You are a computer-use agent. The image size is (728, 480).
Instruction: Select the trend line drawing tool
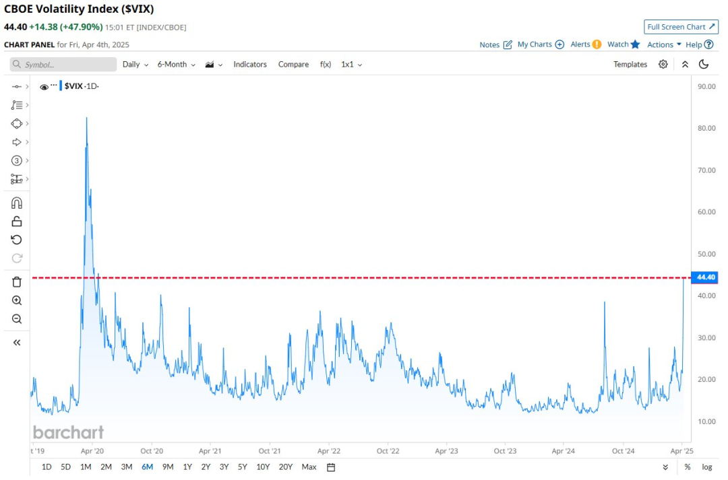[x=16, y=87]
